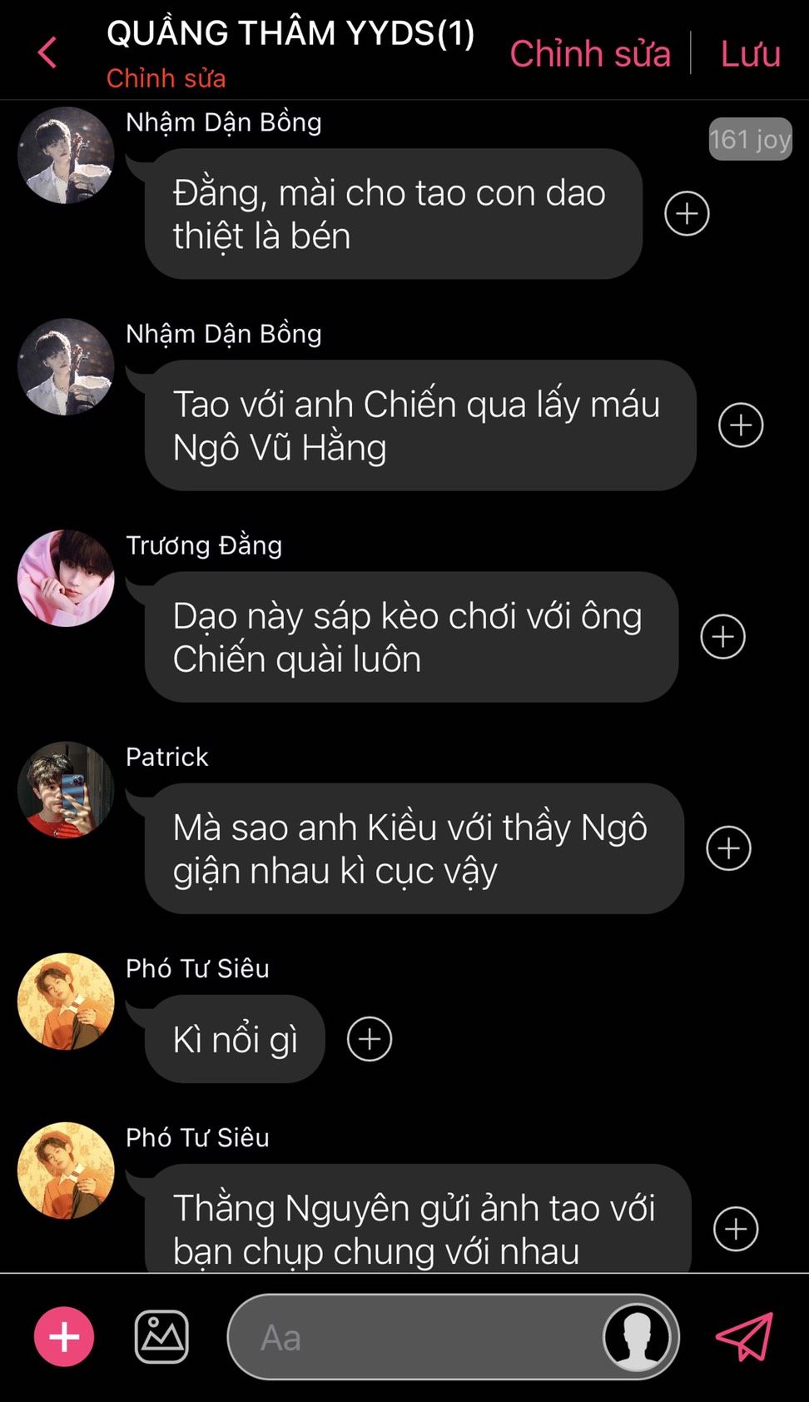
Task: Tap small "Chỉnh sửa" link under title
Action: click(x=166, y=78)
